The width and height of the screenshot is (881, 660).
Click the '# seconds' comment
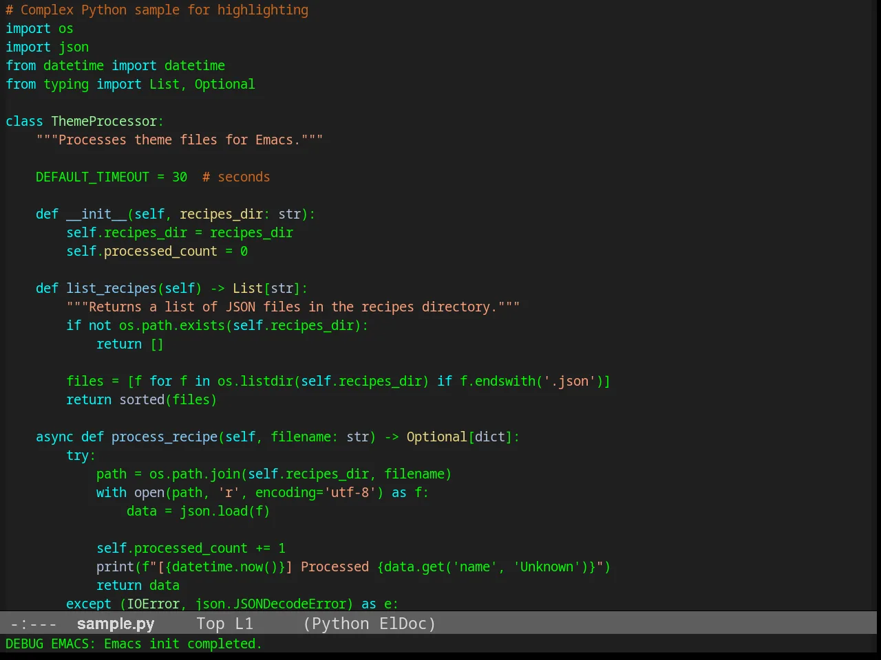236,177
